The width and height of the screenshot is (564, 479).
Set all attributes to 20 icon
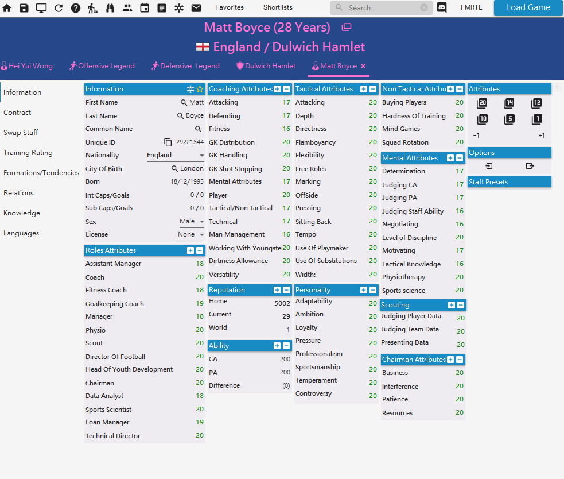tap(482, 103)
